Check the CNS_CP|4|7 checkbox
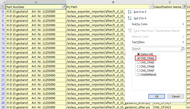The image size is (190, 109). tap(139, 71)
